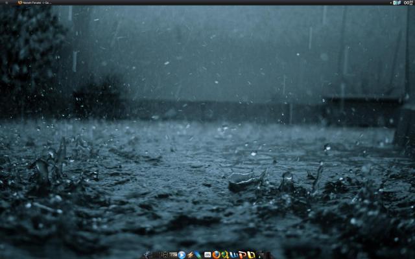The image size is (415, 259).
Task: Click the system tray volume/network icon
Action: (x=397, y=3)
